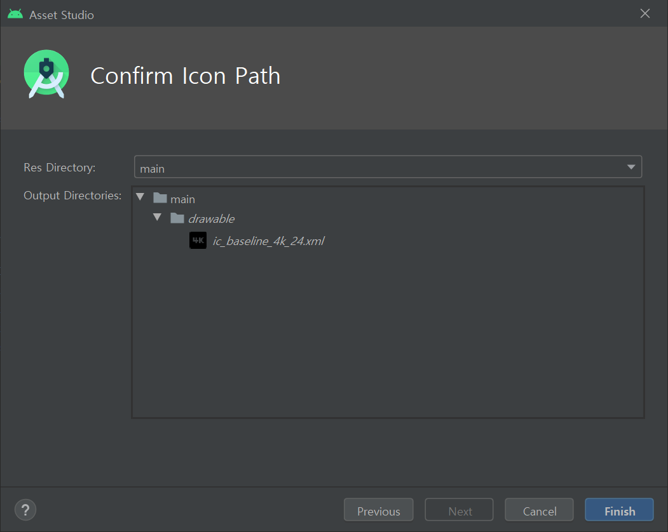Click the Confirm Icon Path heading
Screen dimensions: 668x532
185,76
